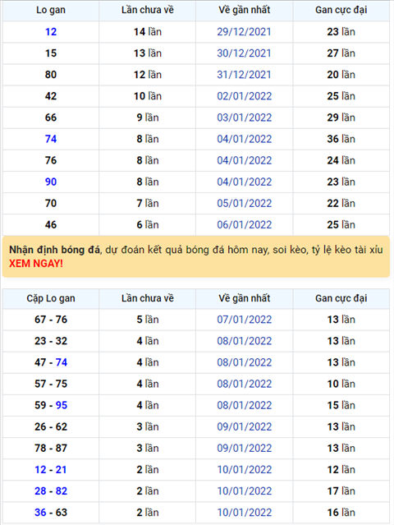Click blue 21 in pair 12 - 21
The width and height of the screenshot is (394, 525).
pos(62,469)
